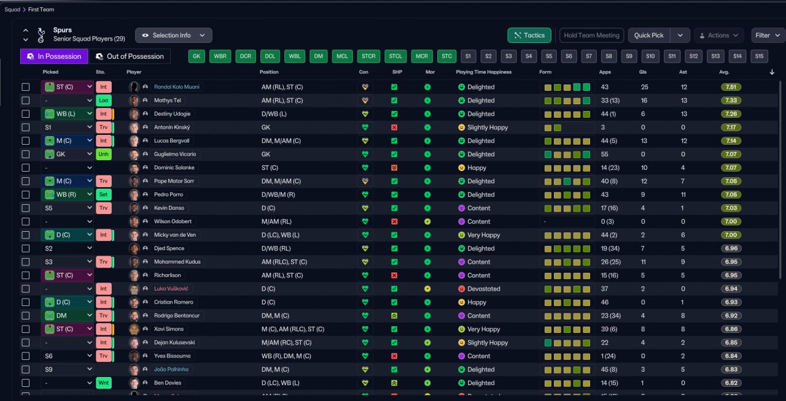Check the box next to Cristian Romero

(26, 302)
